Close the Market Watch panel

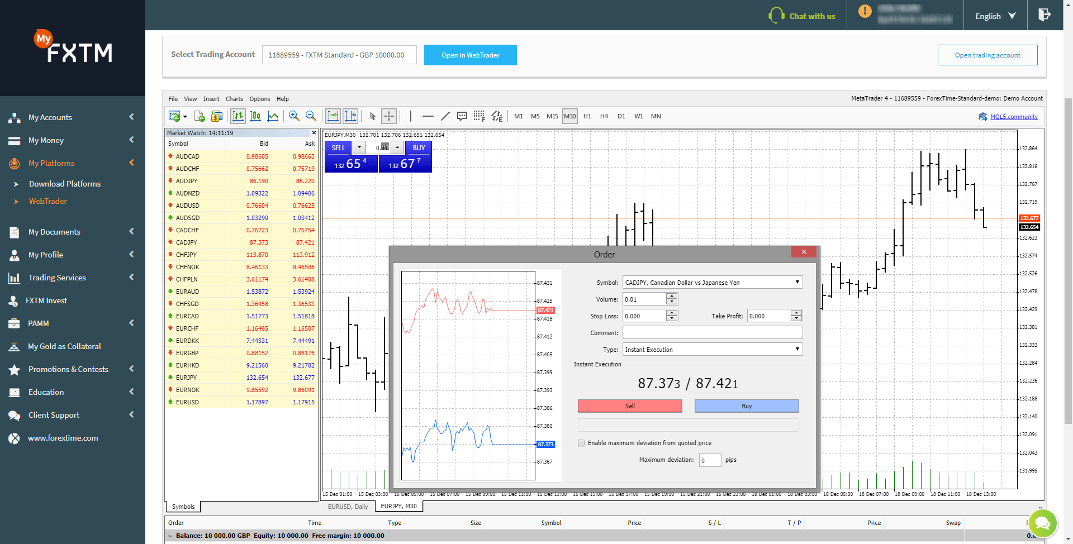pos(314,133)
